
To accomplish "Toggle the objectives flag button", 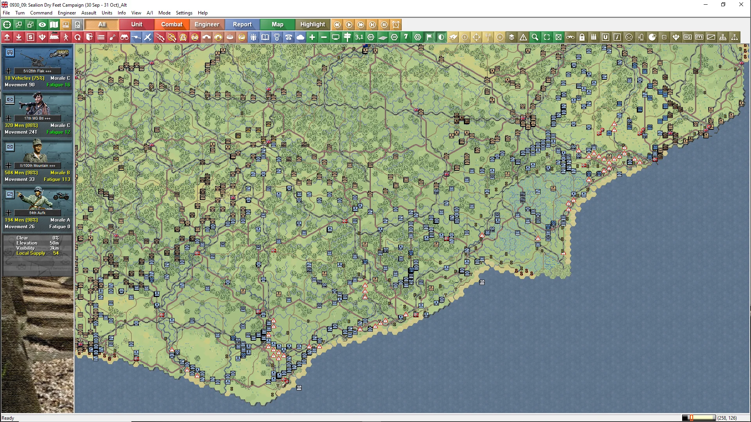I will [x=429, y=37].
